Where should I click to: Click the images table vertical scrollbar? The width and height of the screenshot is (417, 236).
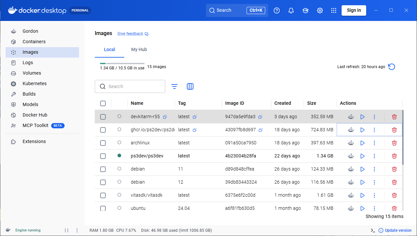(403, 137)
